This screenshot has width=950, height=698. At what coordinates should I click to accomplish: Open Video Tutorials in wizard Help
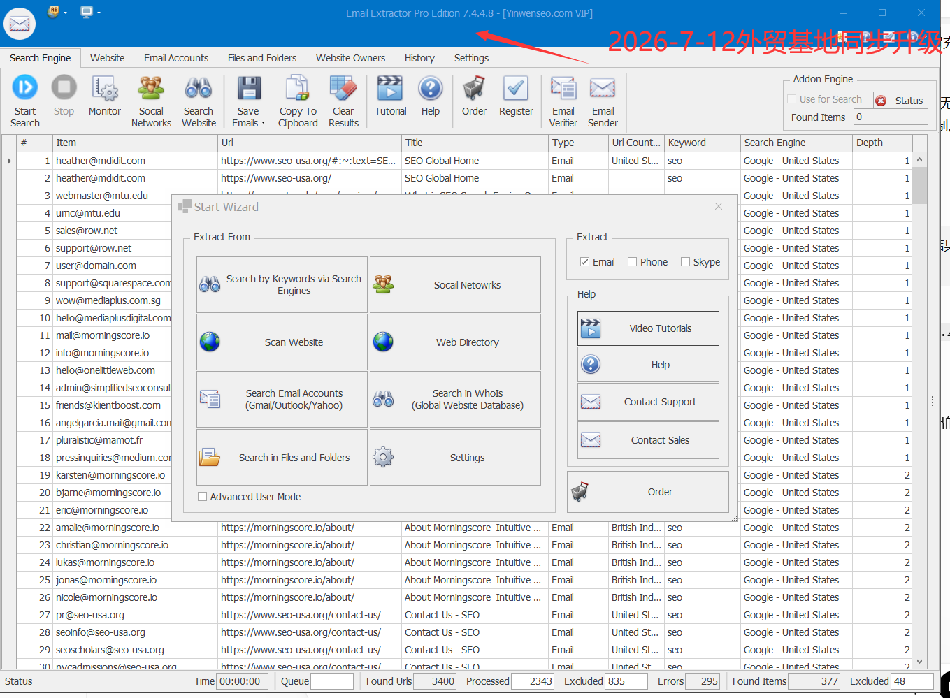click(x=648, y=328)
